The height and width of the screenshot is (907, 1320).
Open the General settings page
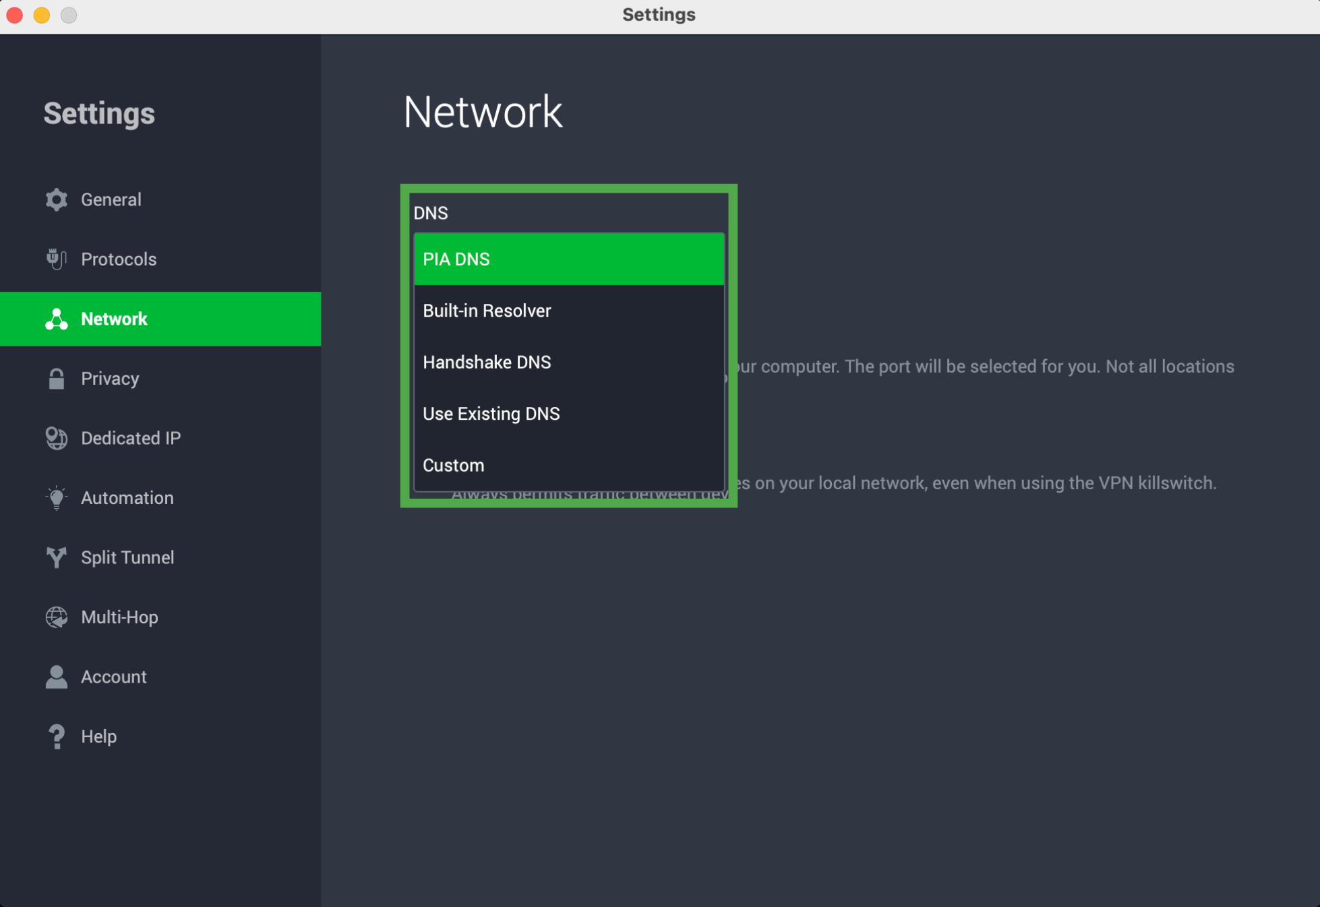tap(160, 199)
